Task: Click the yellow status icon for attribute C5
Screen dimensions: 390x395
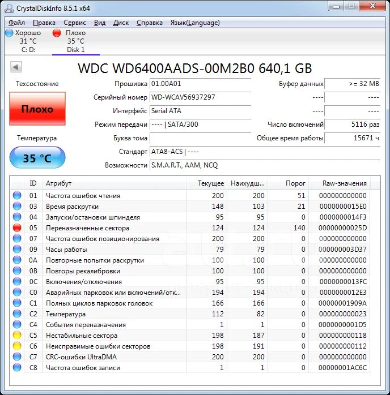Action: pos(17,335)
